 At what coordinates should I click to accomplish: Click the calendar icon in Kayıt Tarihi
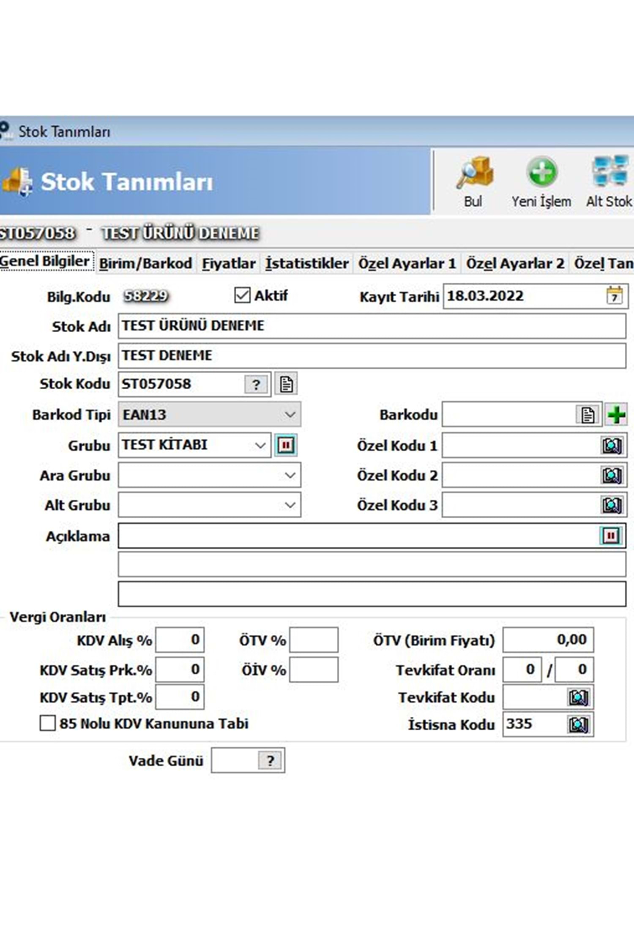(x=614, y=295)
